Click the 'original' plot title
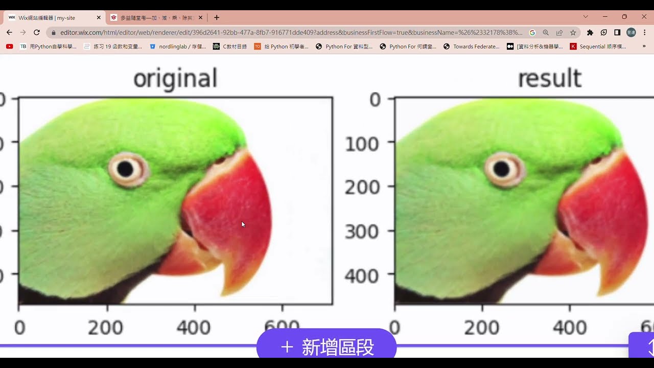Image resolution: width=654 pixels, height=368 pixels. click(175, 79)
